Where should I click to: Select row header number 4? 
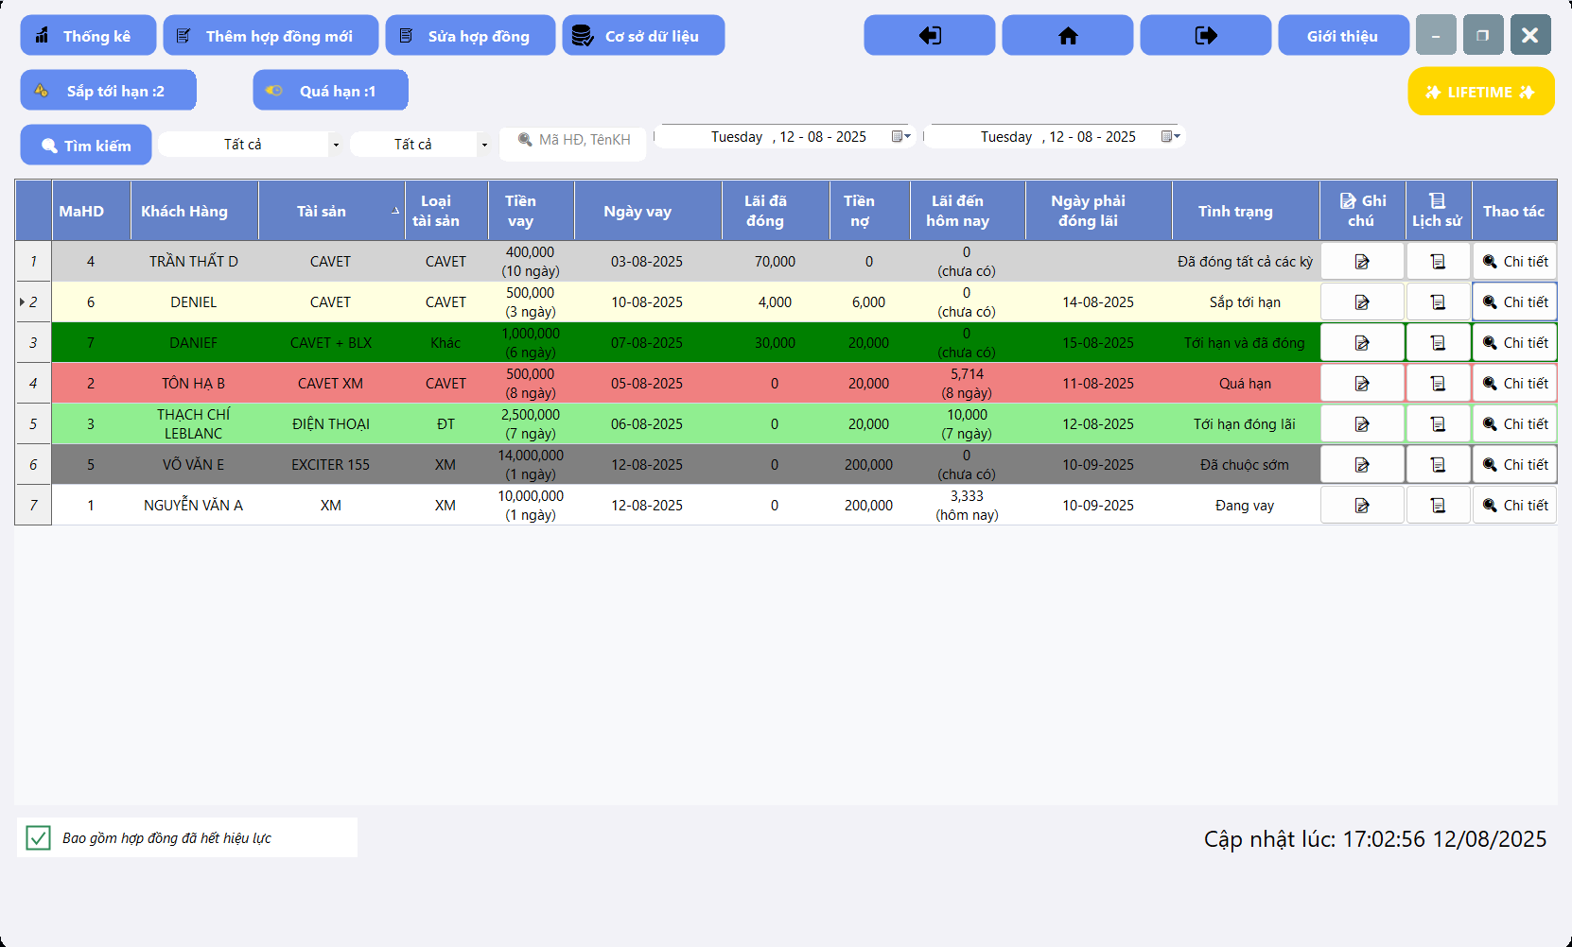point(33,384)
